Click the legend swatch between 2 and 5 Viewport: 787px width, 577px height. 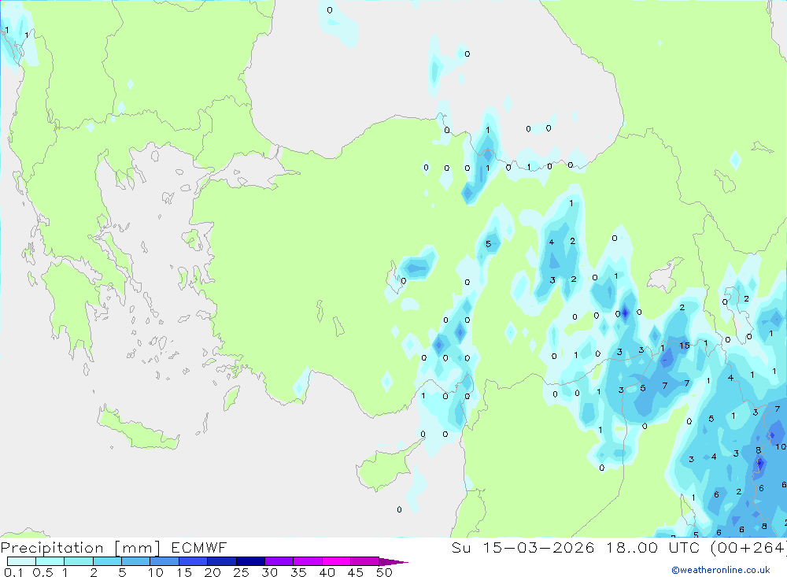pos(107,561)
